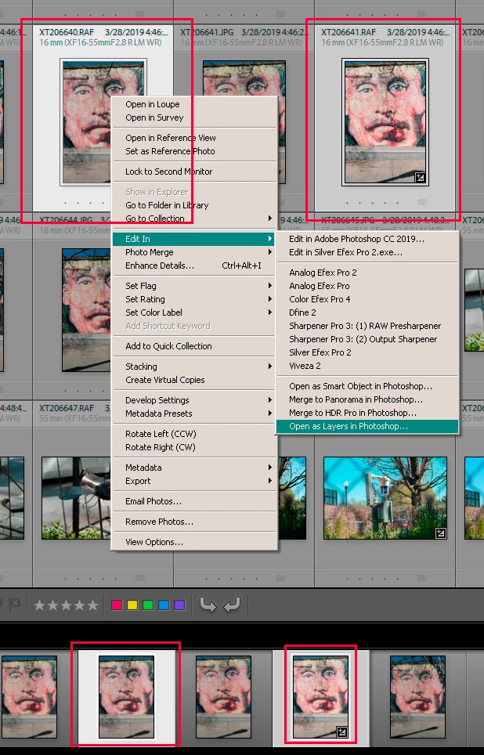Image resolution: width=484 pixels, height=755 pixels.
Task: Select the XT206647.RAF grid thumbnail
Action: [76, 498]
